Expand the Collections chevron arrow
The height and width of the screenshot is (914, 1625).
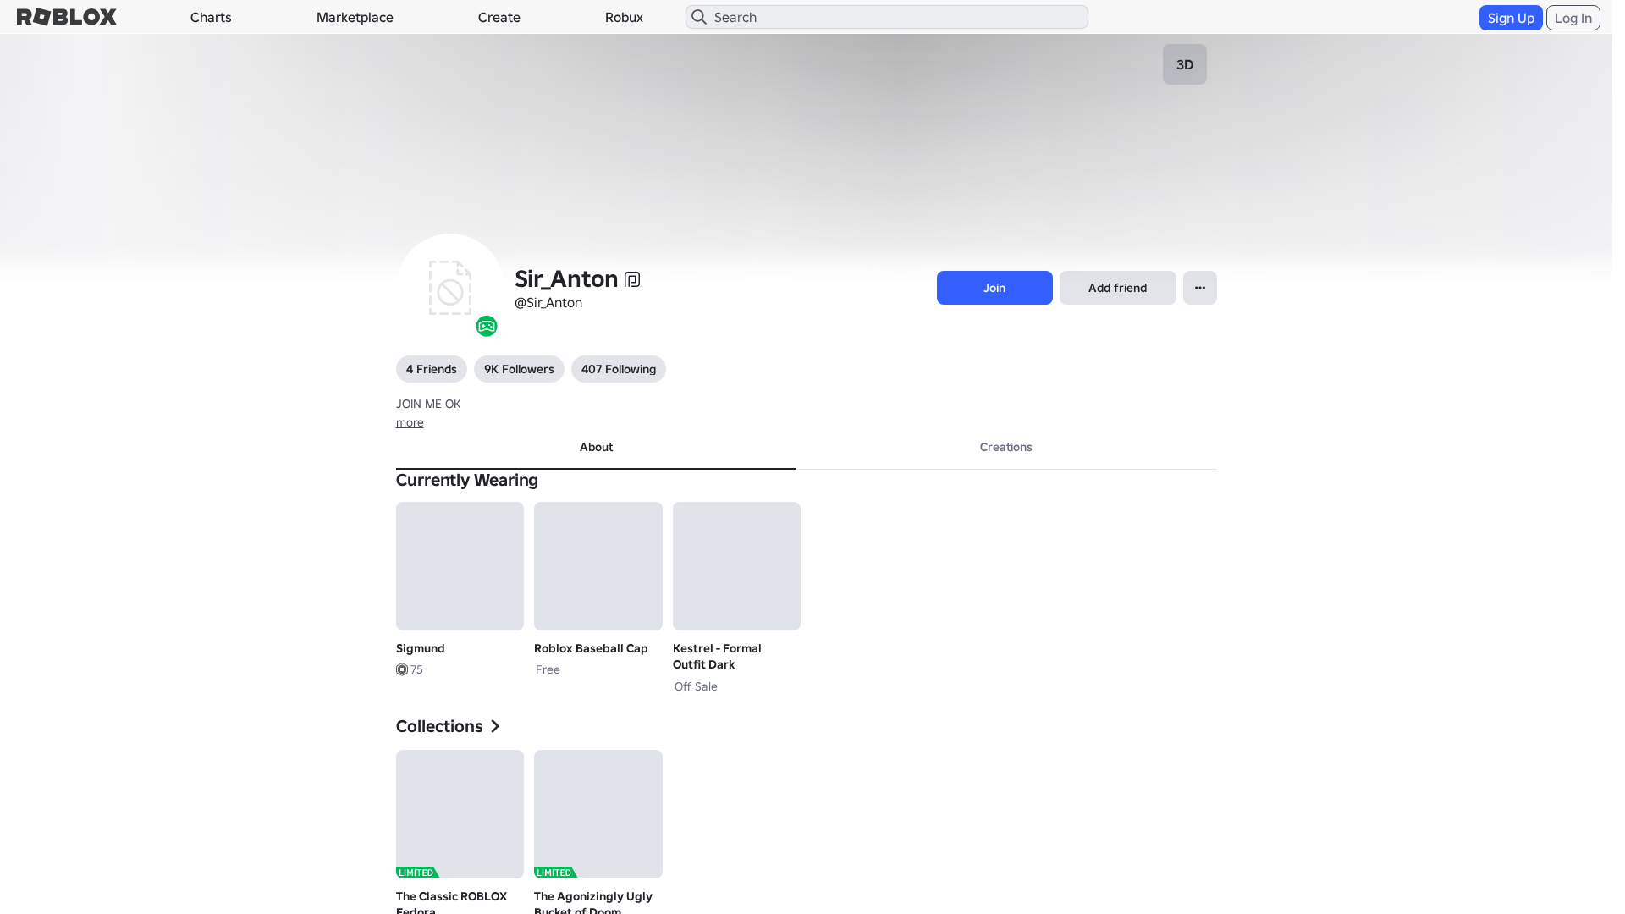[x=495, y=726]
